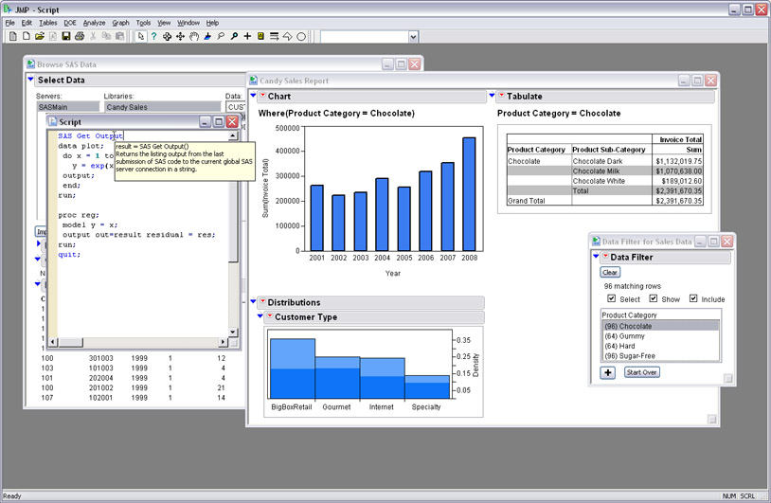This screenshot has width=771, height=503.
Task: Select the Magnifier zoom tool
Action: tap(234, 36)
